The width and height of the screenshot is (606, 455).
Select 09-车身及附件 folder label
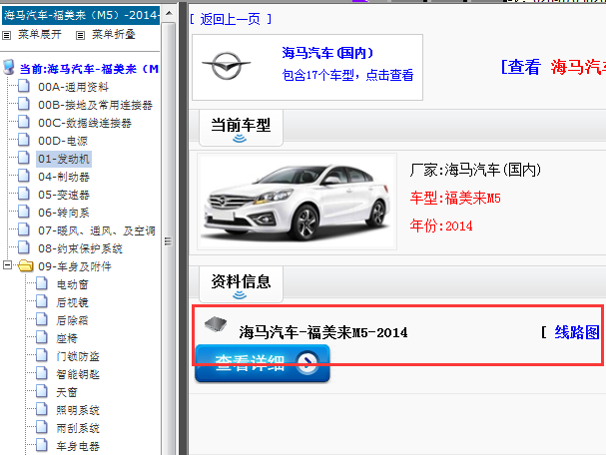pyautogui.click(x=75, y=266)
